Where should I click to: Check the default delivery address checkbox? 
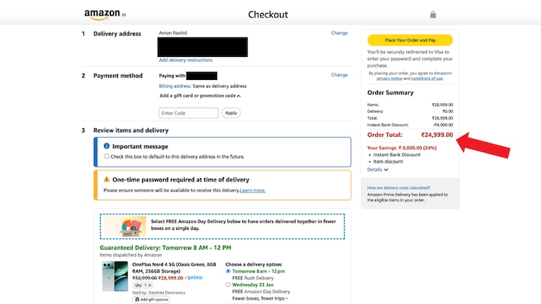coord(107,156)
